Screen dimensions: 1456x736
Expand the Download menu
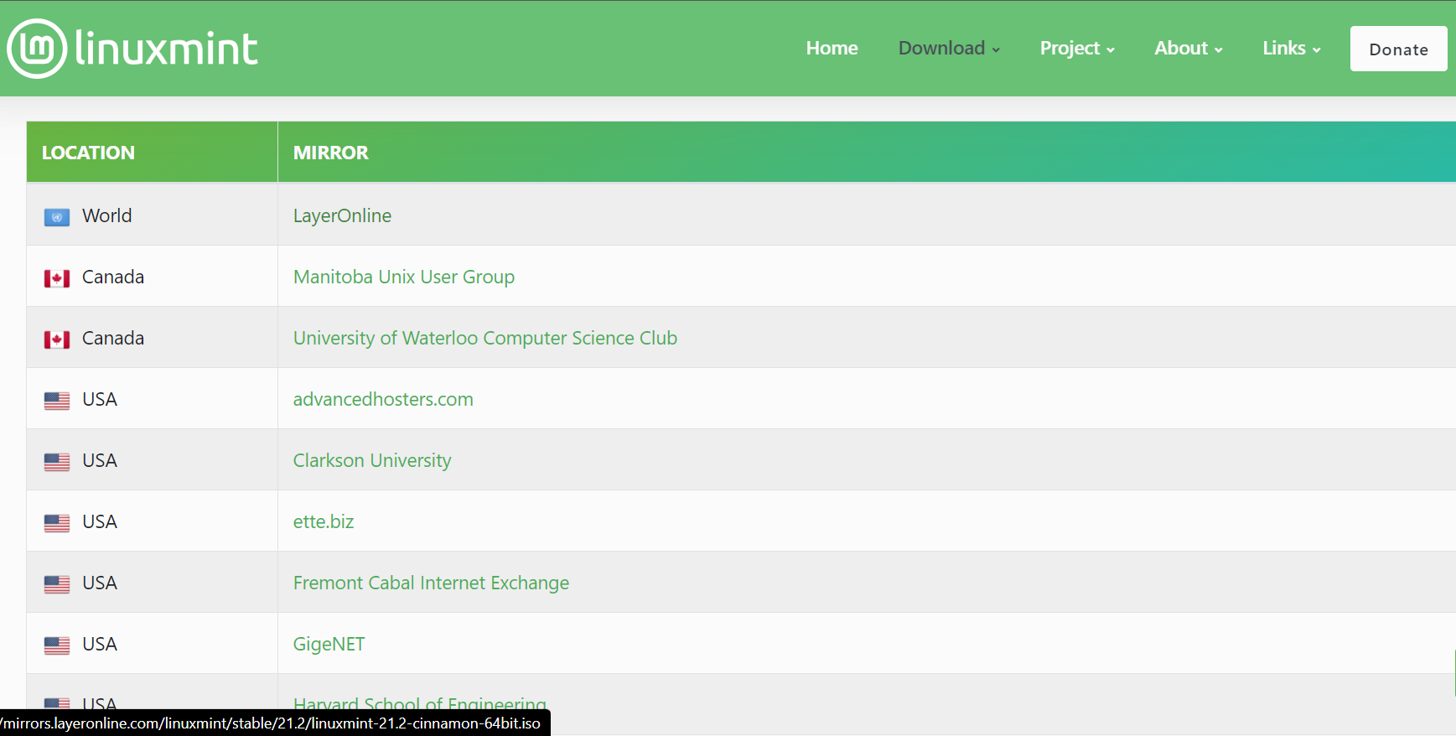tap(949, 49)
